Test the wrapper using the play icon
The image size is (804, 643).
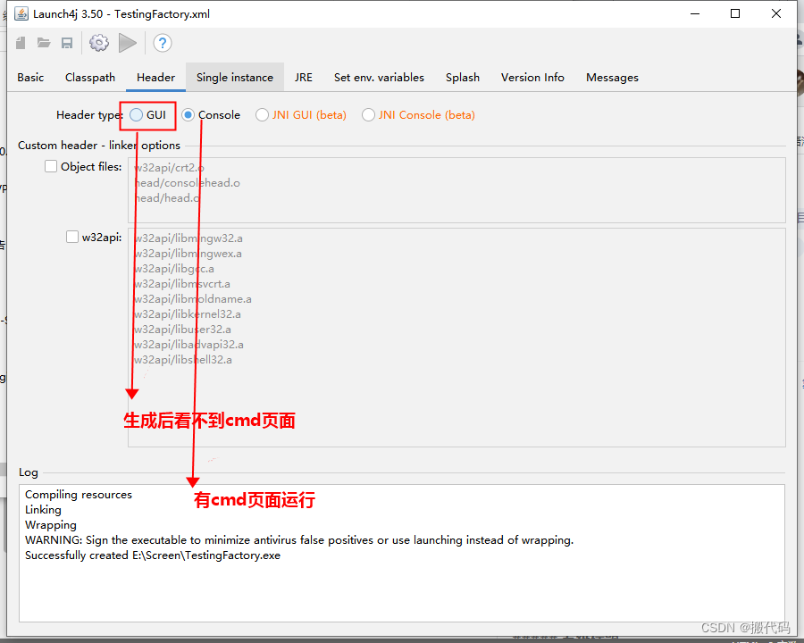(127, 42)
